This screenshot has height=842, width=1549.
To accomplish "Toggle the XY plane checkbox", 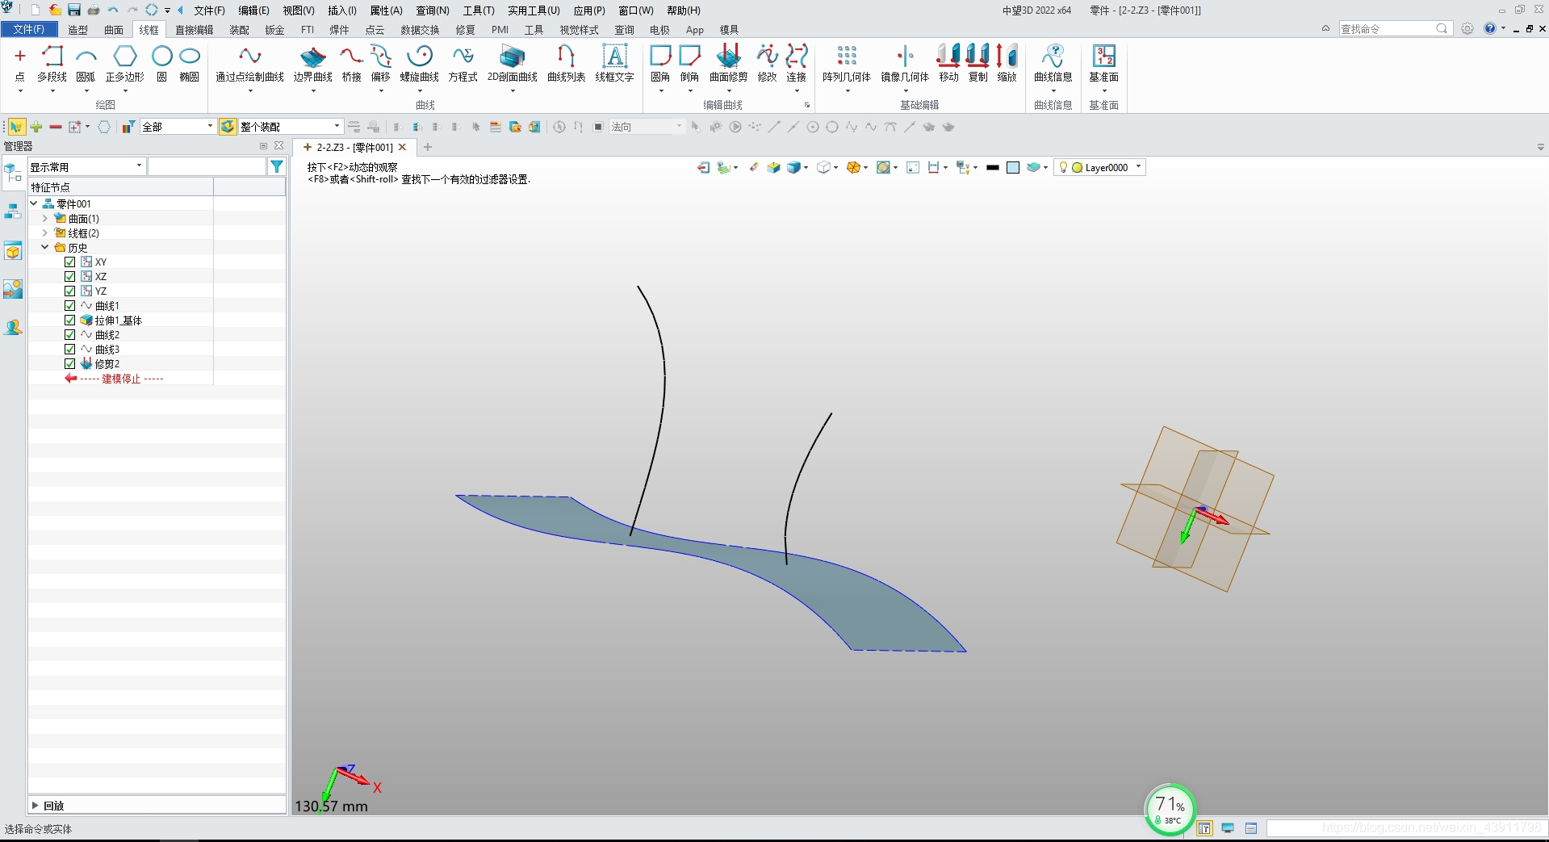I will click(x=70, y=262).
